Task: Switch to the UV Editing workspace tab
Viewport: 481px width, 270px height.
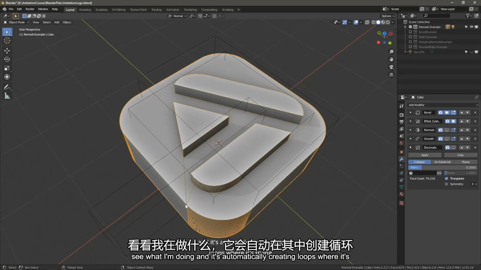Action: tap(119, 10)
